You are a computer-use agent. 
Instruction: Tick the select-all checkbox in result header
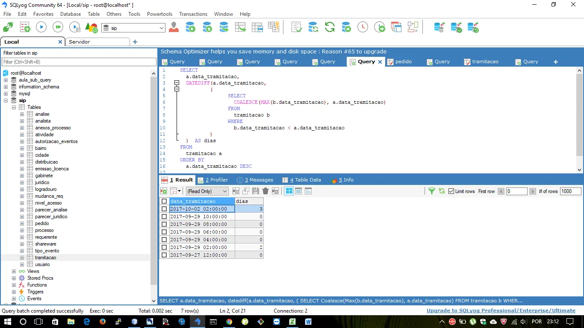click(x=164, y=201)
